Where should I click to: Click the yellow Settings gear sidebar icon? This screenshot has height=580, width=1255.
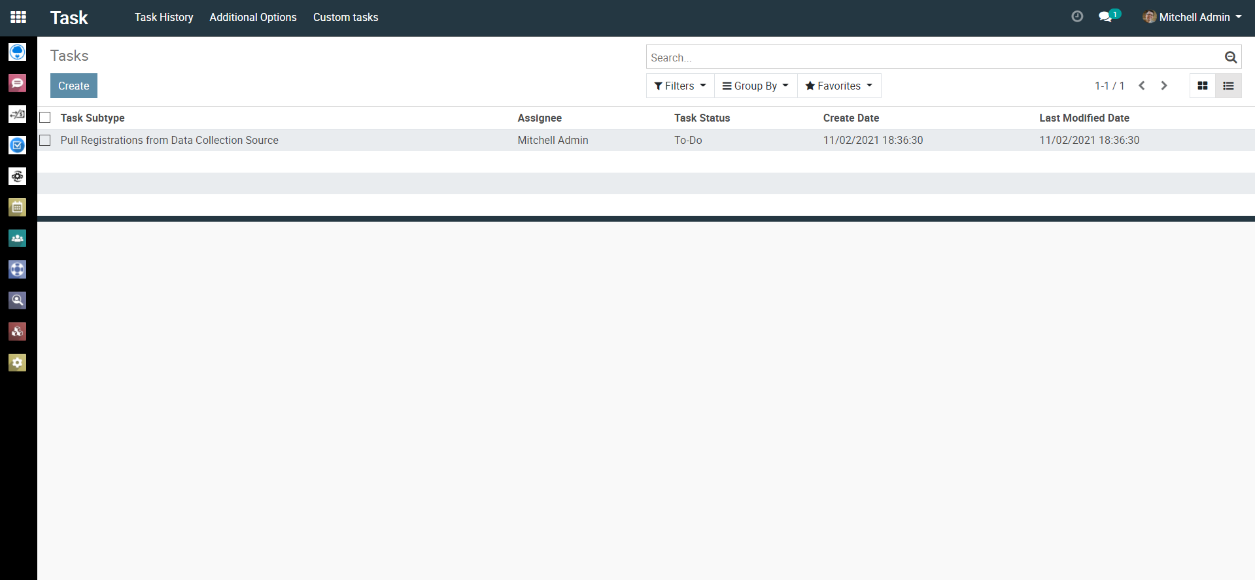pyautogui.click(x=18, y=362)
